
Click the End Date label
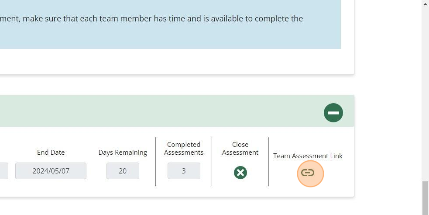click(51, 152)
